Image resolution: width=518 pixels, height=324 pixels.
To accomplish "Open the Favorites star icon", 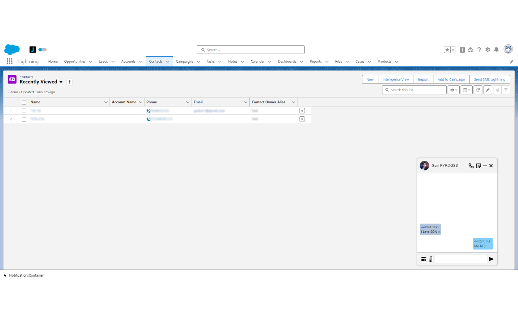I will [x=447, y=50].
